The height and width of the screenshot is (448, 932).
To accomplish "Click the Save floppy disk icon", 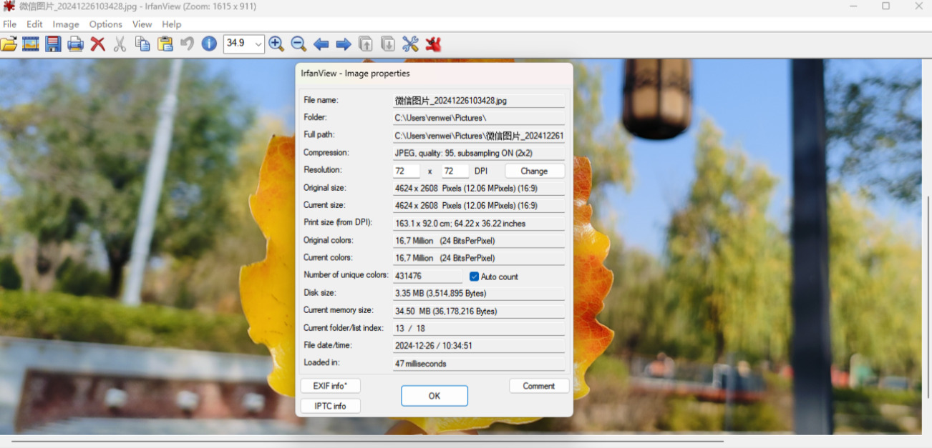I will [x=53, y=44].
